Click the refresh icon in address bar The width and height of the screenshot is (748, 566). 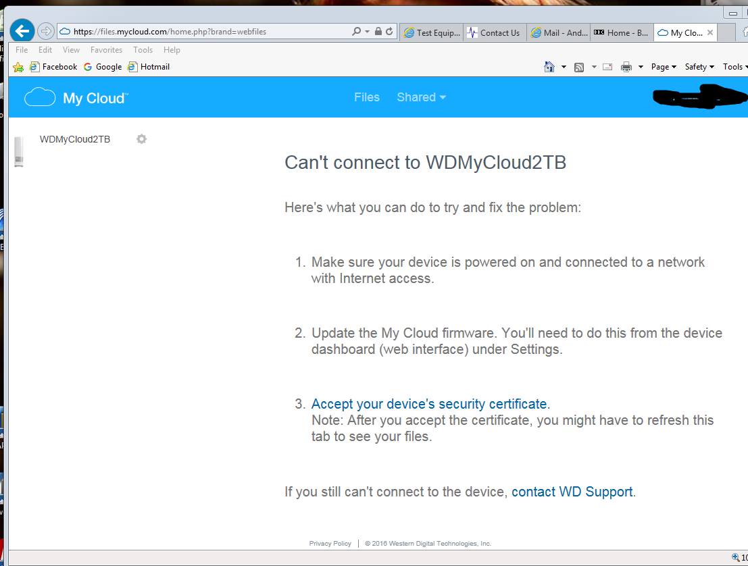389,32
